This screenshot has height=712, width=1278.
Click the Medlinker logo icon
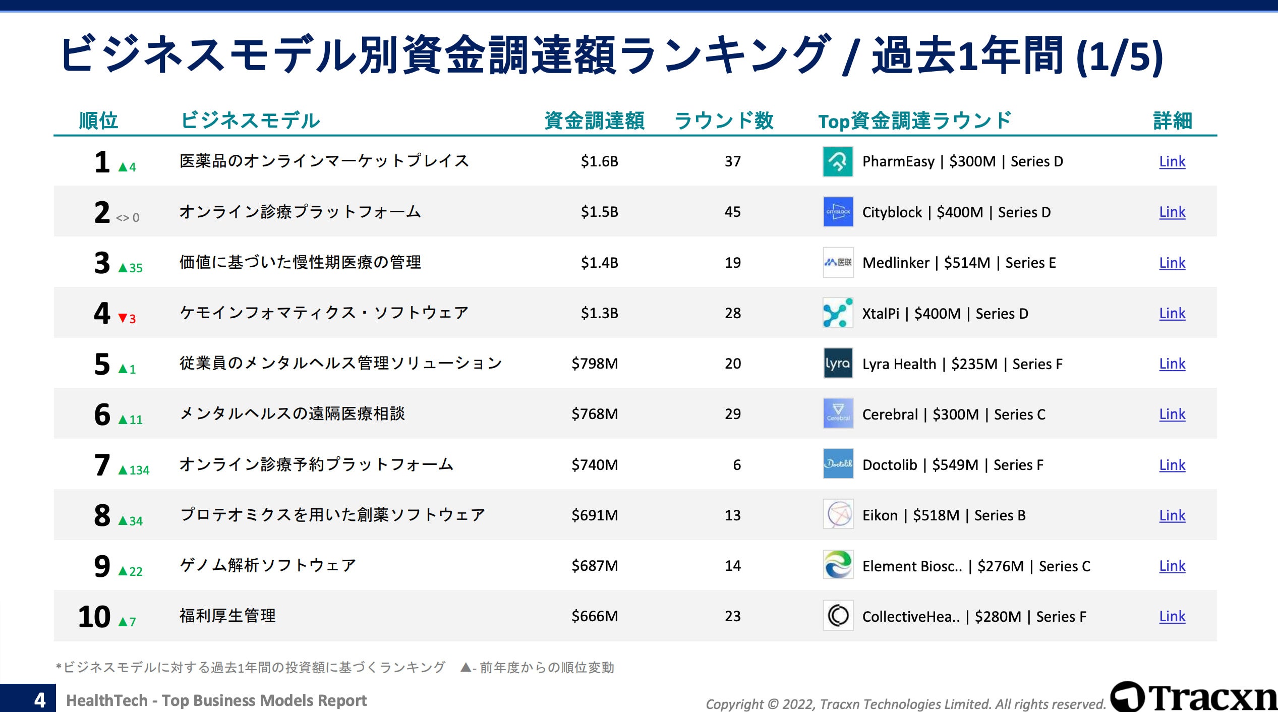click(838, 262)
